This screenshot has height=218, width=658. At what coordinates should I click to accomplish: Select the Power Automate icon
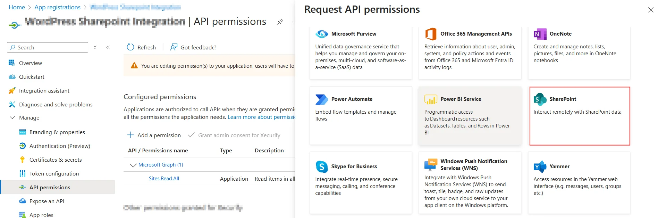click(x=322, y=99)
